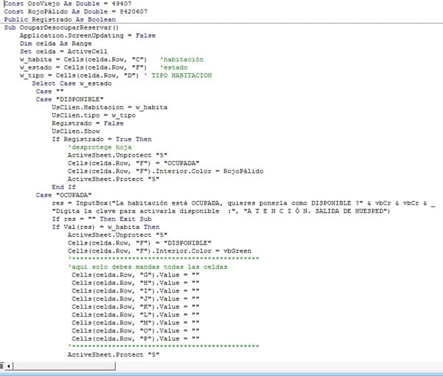Click comment 'aqui solo debes mandas todas las celdas
Image resolution: width=443 pixels, height=376 pixels.
(x=148, y=267)
